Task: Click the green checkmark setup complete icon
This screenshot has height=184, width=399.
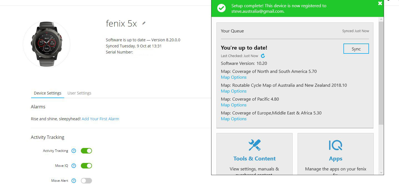Action: 221,8
